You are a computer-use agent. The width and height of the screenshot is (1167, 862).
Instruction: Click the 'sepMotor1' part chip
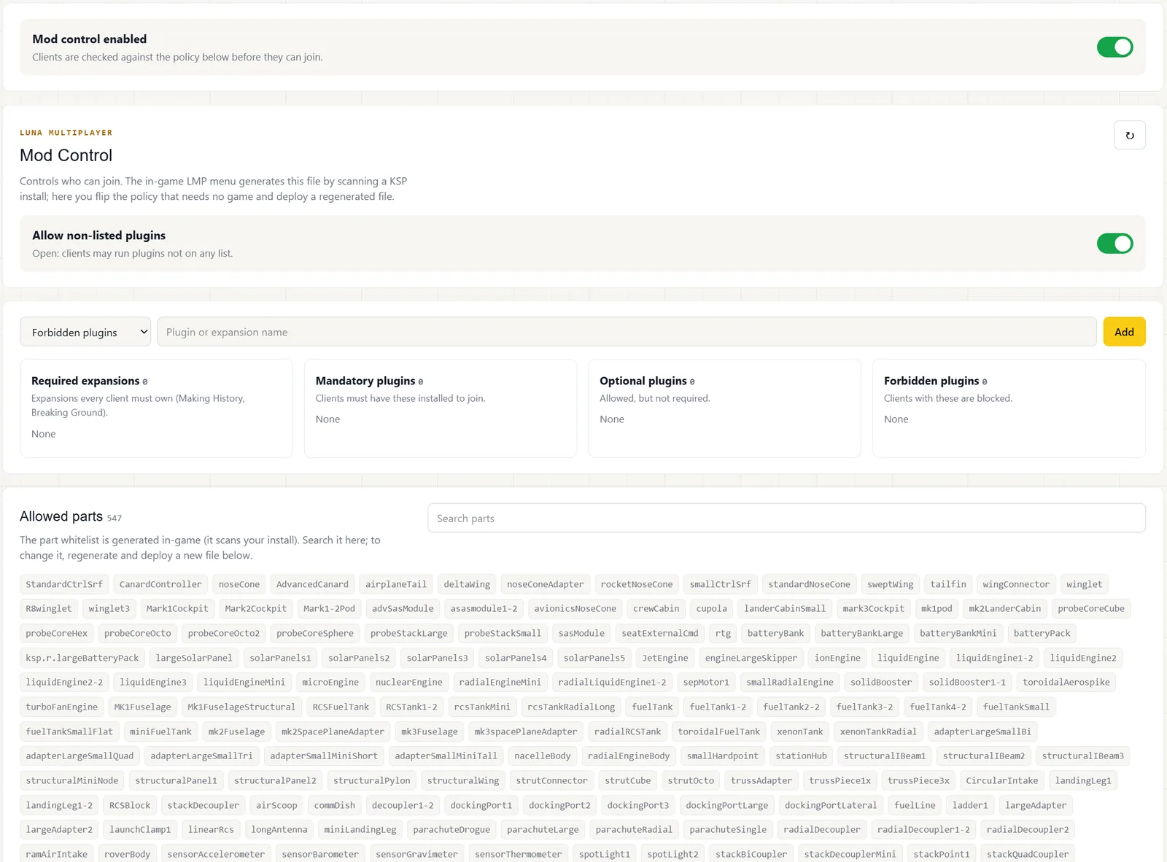pos(706,682)
